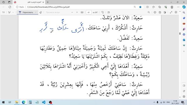Open the notification center
Screen dimensions: 187x105
(183, 102)
